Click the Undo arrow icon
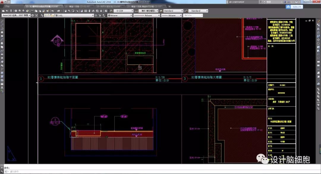The width and height of the screenshot is (321, 174). [x=53, y=11]
